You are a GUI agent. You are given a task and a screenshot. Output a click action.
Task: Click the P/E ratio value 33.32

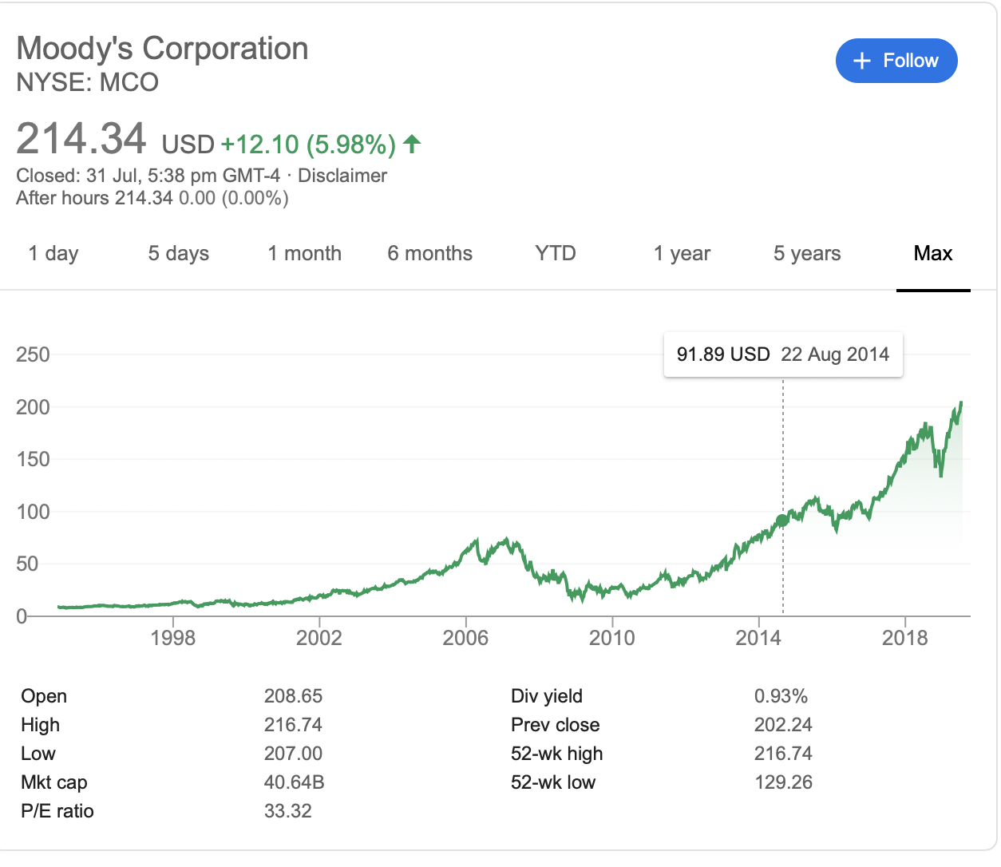[287, 811]
